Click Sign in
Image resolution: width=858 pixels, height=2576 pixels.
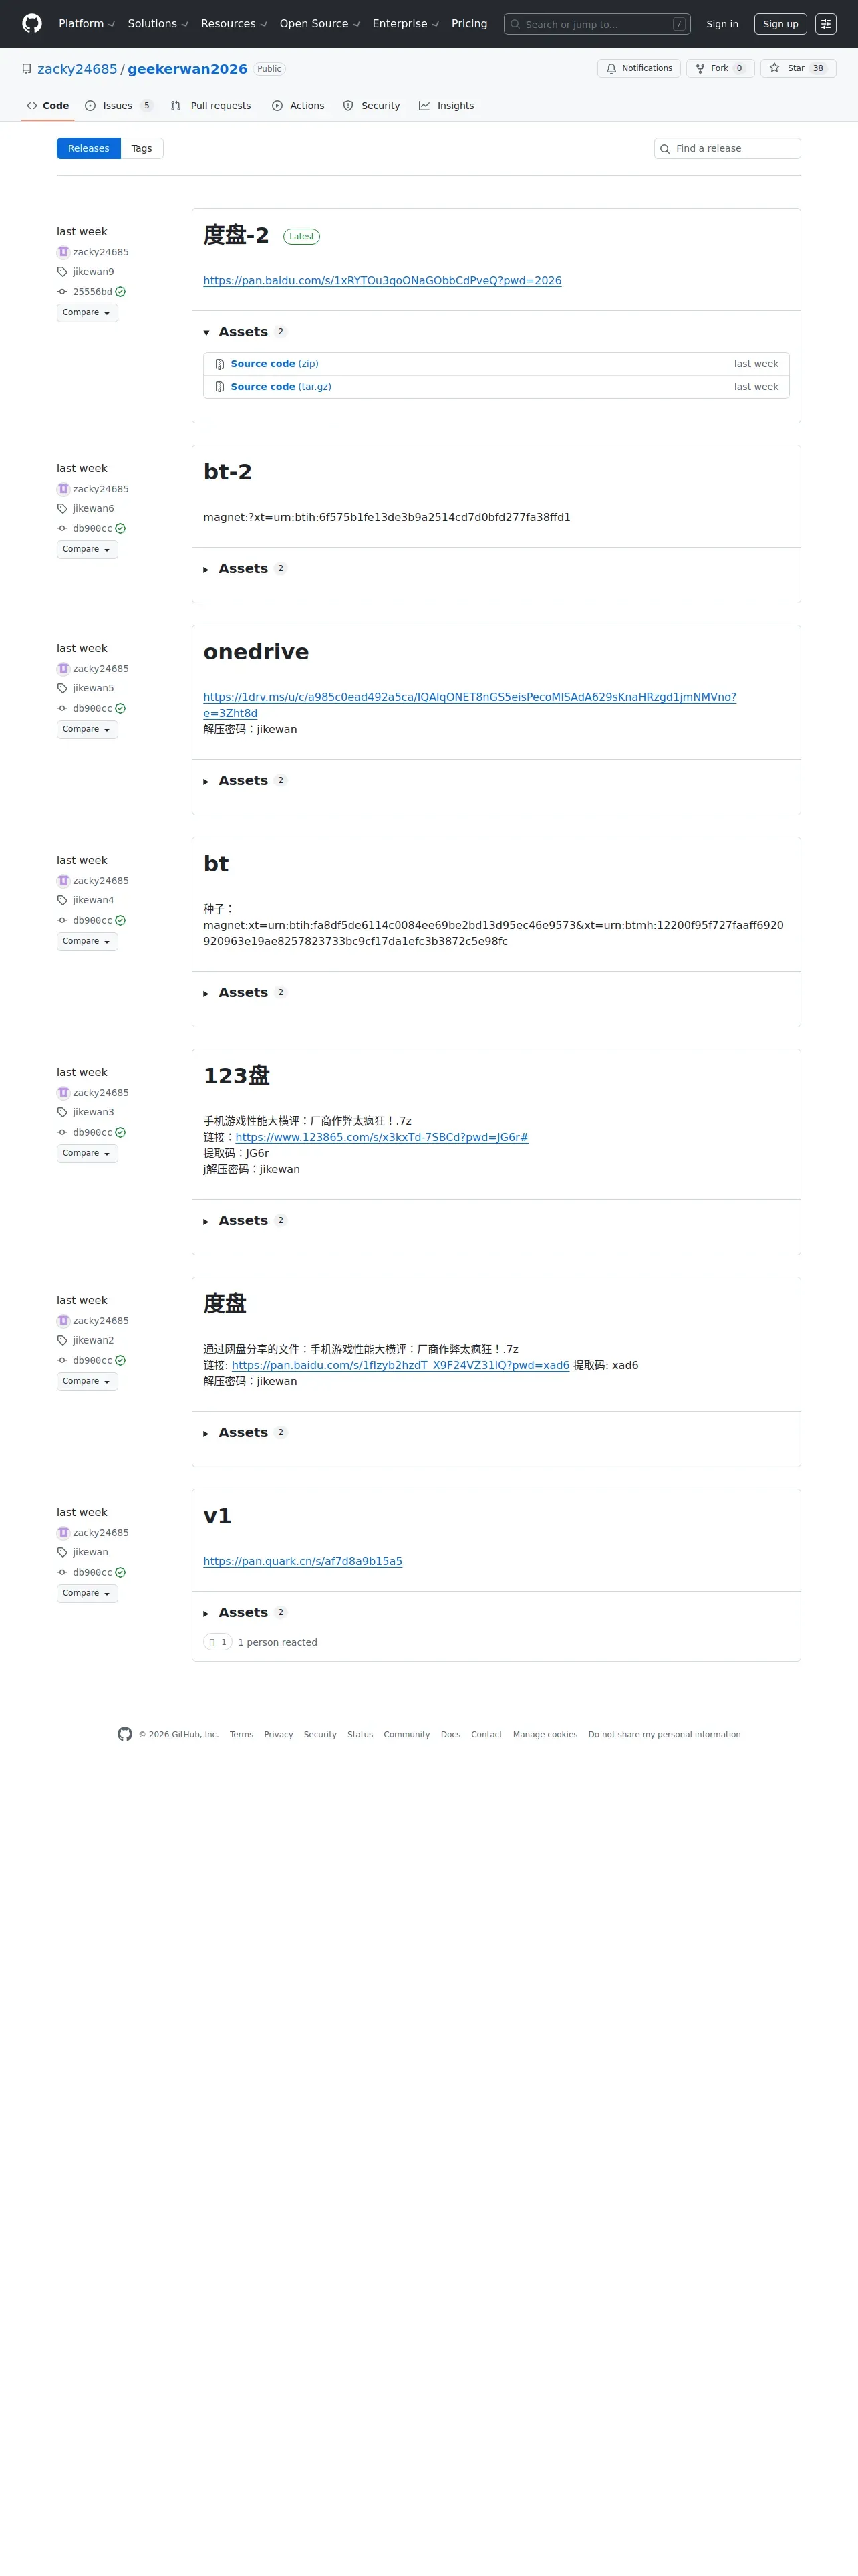[x=722, y=24]
